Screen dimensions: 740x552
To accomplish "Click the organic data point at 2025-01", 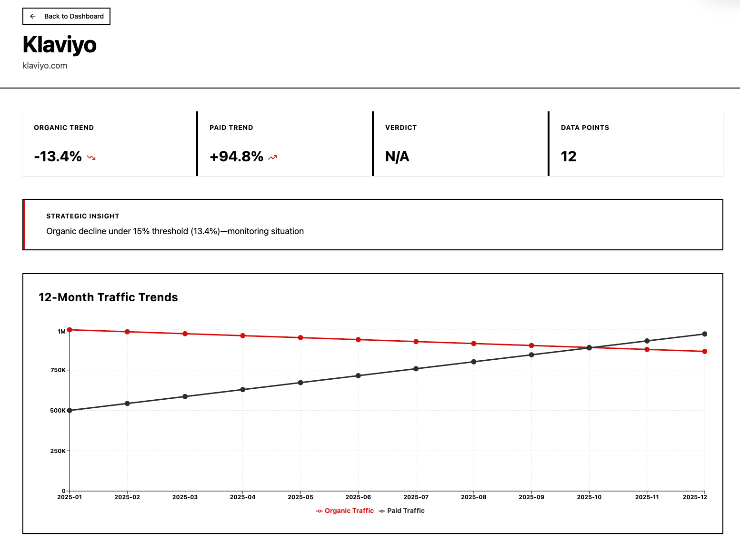I will click(x=70, y=330).
